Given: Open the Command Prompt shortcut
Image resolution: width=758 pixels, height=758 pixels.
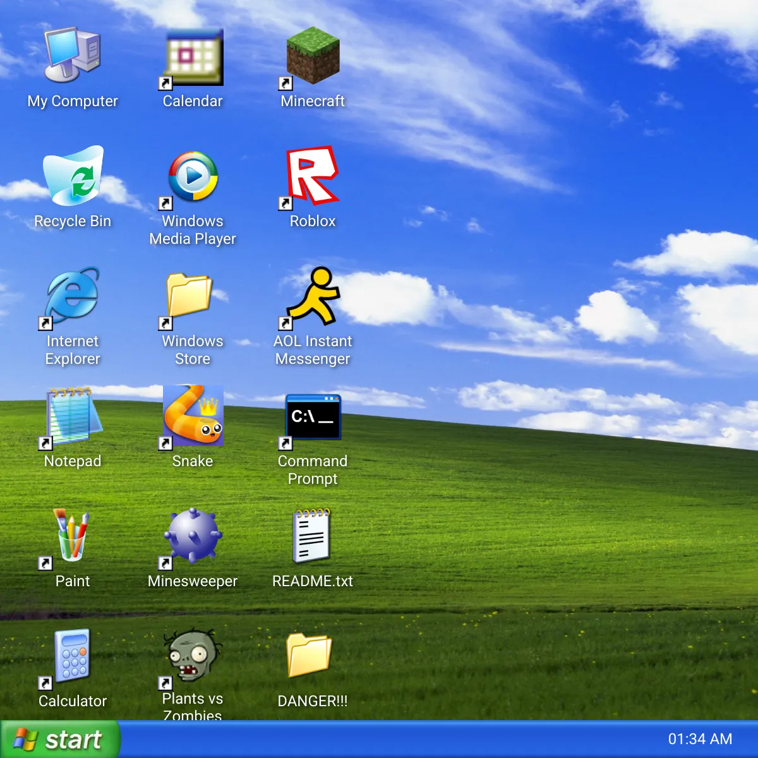Looking at the screenshot, I should 313,416.
